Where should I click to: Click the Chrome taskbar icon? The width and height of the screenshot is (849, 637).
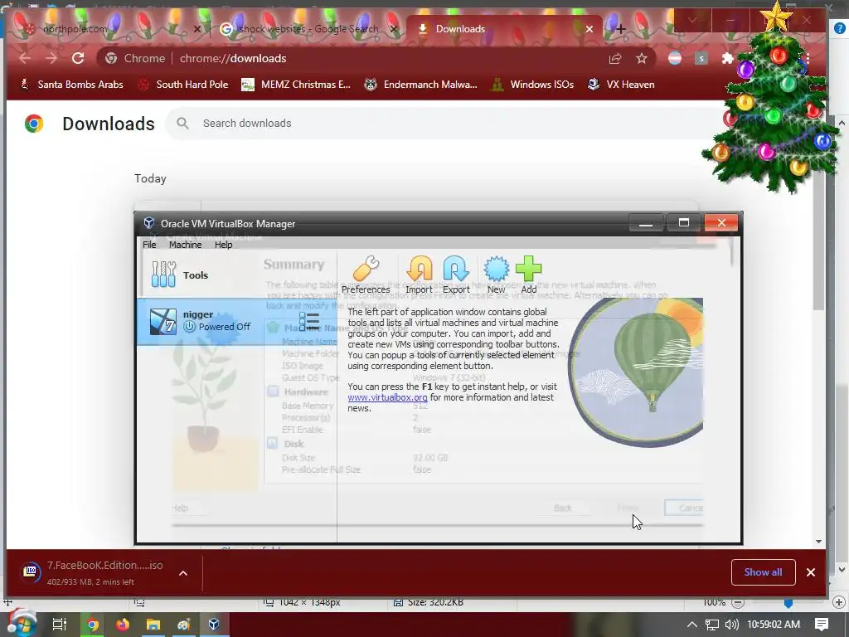93,625
